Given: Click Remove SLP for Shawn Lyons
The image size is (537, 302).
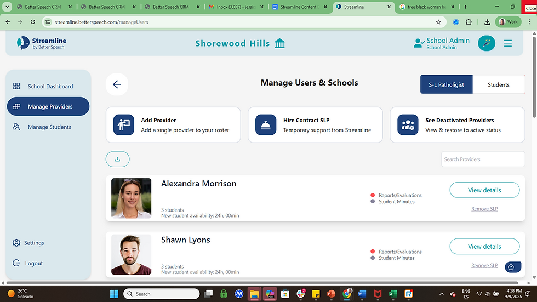Looking at the screenshot, I should point(484,265).
